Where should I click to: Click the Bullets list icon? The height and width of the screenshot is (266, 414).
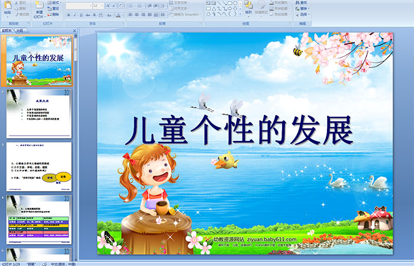pos(131,6)
